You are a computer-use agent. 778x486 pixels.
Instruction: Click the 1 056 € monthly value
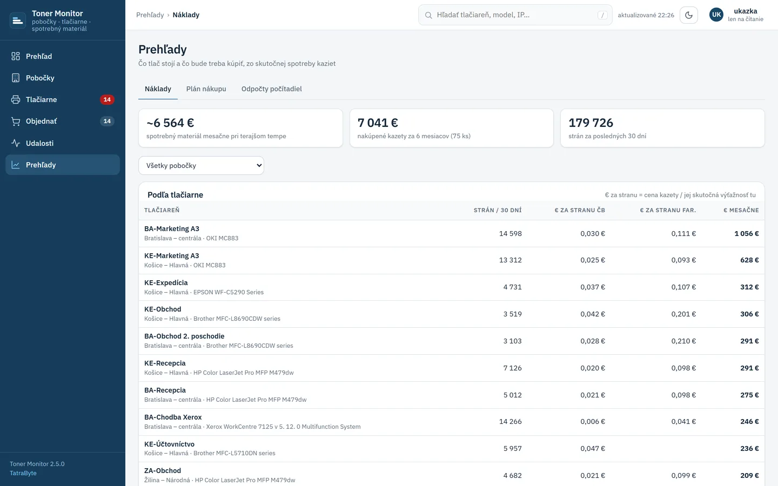[747, 234]
